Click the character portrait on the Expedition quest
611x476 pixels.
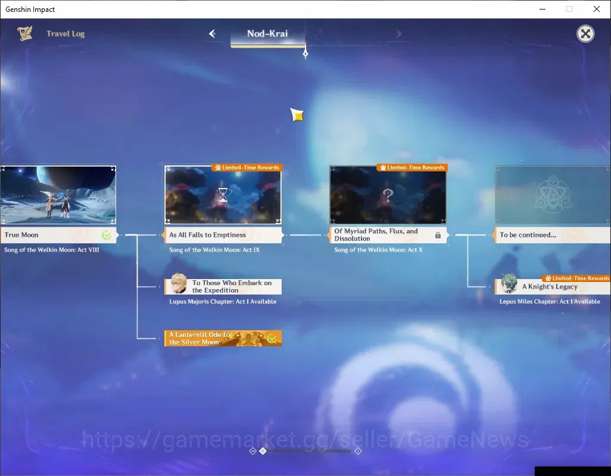(x=179, y=283)
